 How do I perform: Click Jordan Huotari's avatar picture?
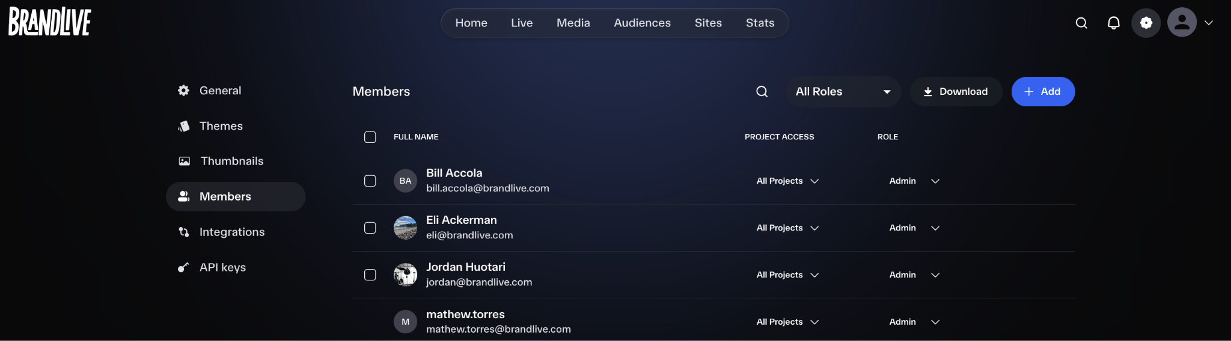point(406,275)
